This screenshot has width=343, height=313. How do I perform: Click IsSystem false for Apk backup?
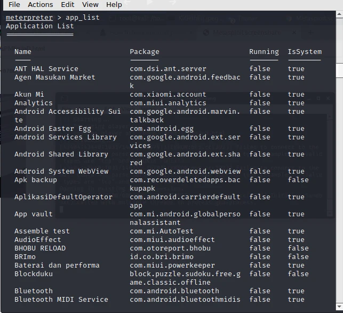[298, 180]
